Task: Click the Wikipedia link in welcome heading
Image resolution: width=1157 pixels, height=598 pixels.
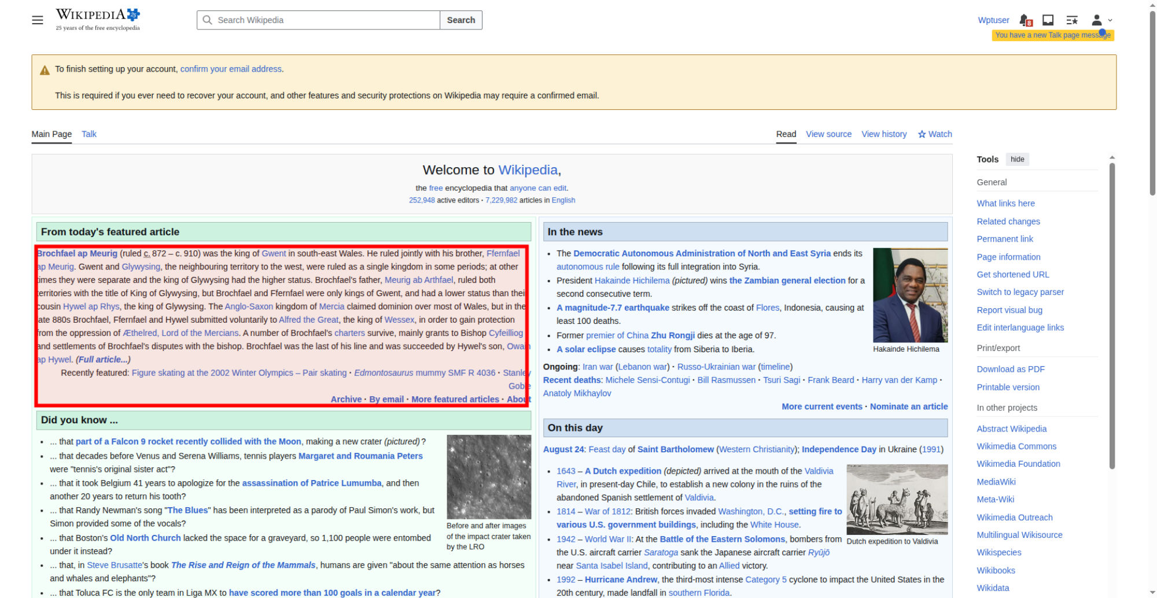Action: (x=528, y=170)
